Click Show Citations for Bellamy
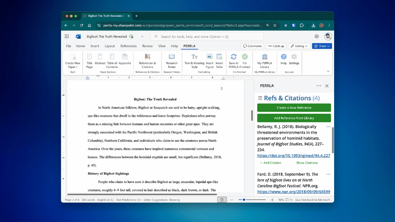 tap(307, 163)
